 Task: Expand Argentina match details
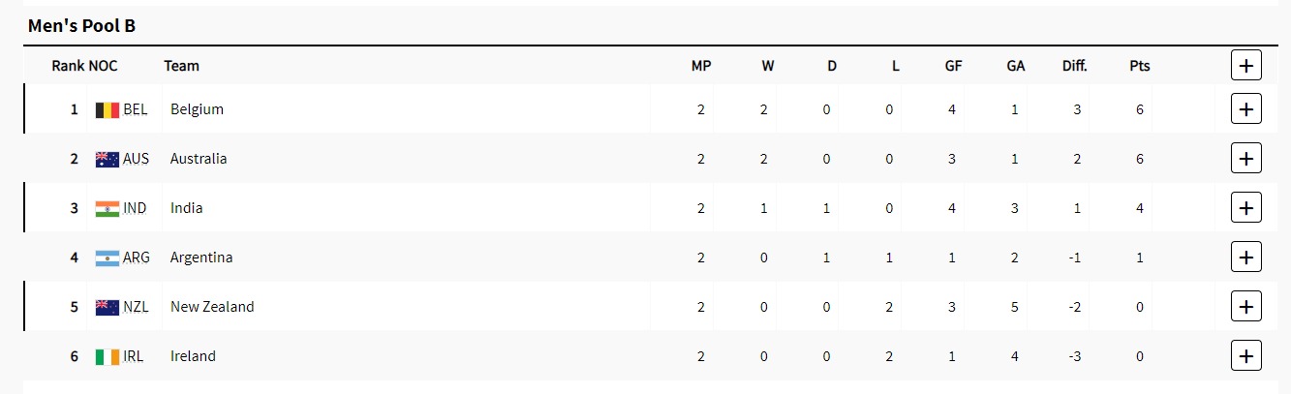point(1245,258)
